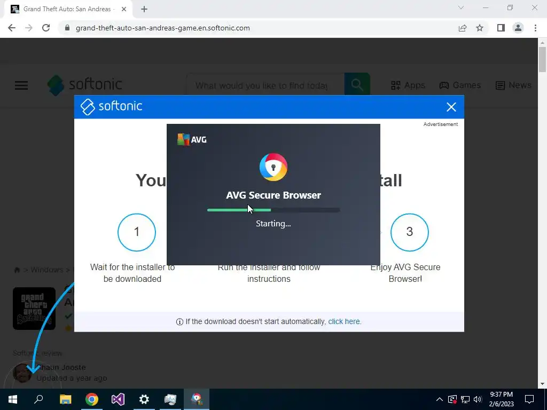Click the network tray icon
547x410 pixels.
(x=465, y=399)
